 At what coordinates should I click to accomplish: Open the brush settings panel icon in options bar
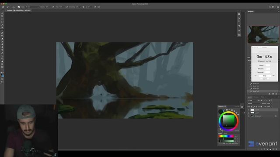pyautogui.click(x=18, y=7)
